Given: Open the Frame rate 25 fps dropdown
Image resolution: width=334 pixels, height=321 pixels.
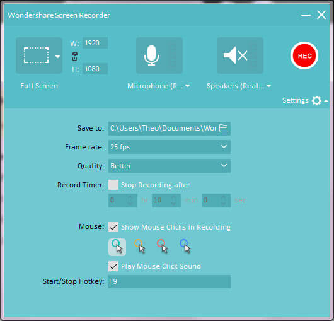Looking at the screenshot, I should pos(170,147).
